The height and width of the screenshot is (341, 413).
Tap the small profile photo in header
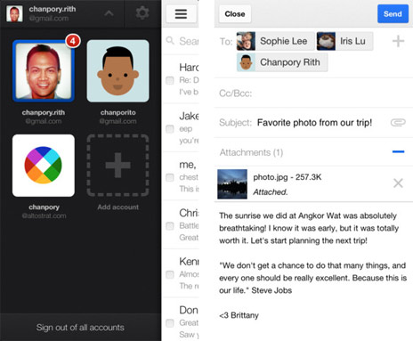(x=14, y=13)
